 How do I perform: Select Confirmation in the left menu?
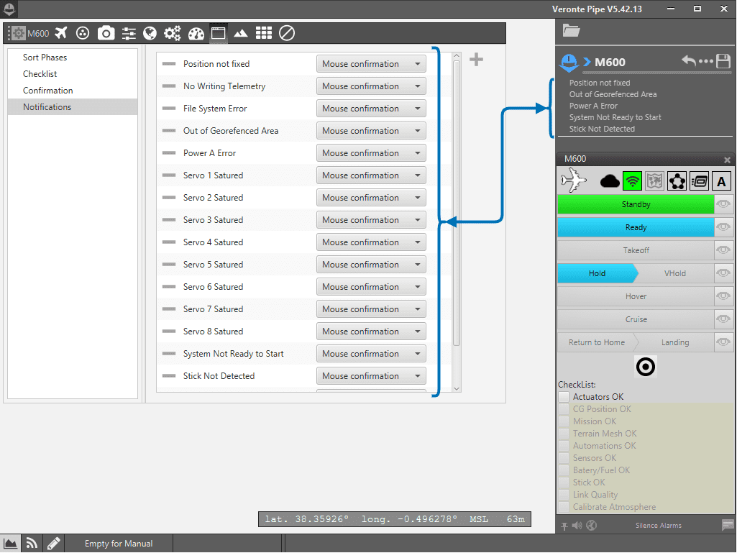[73, 91]
